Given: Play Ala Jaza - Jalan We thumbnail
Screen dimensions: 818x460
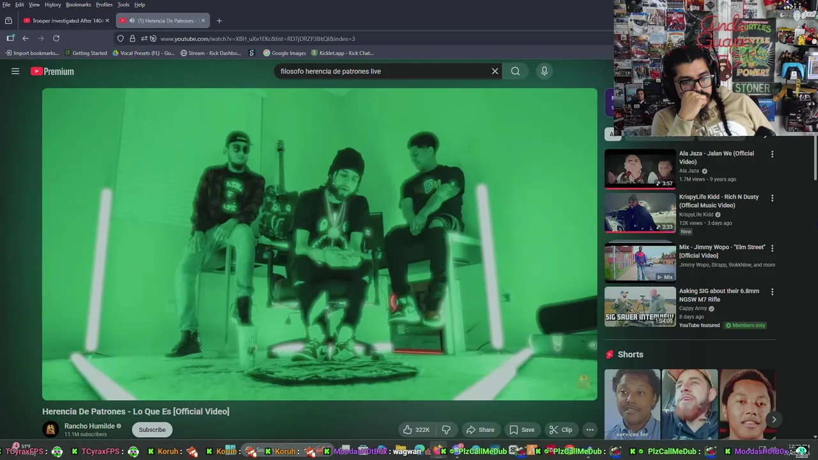Looking at the screenshot, I should pos(640,169).
